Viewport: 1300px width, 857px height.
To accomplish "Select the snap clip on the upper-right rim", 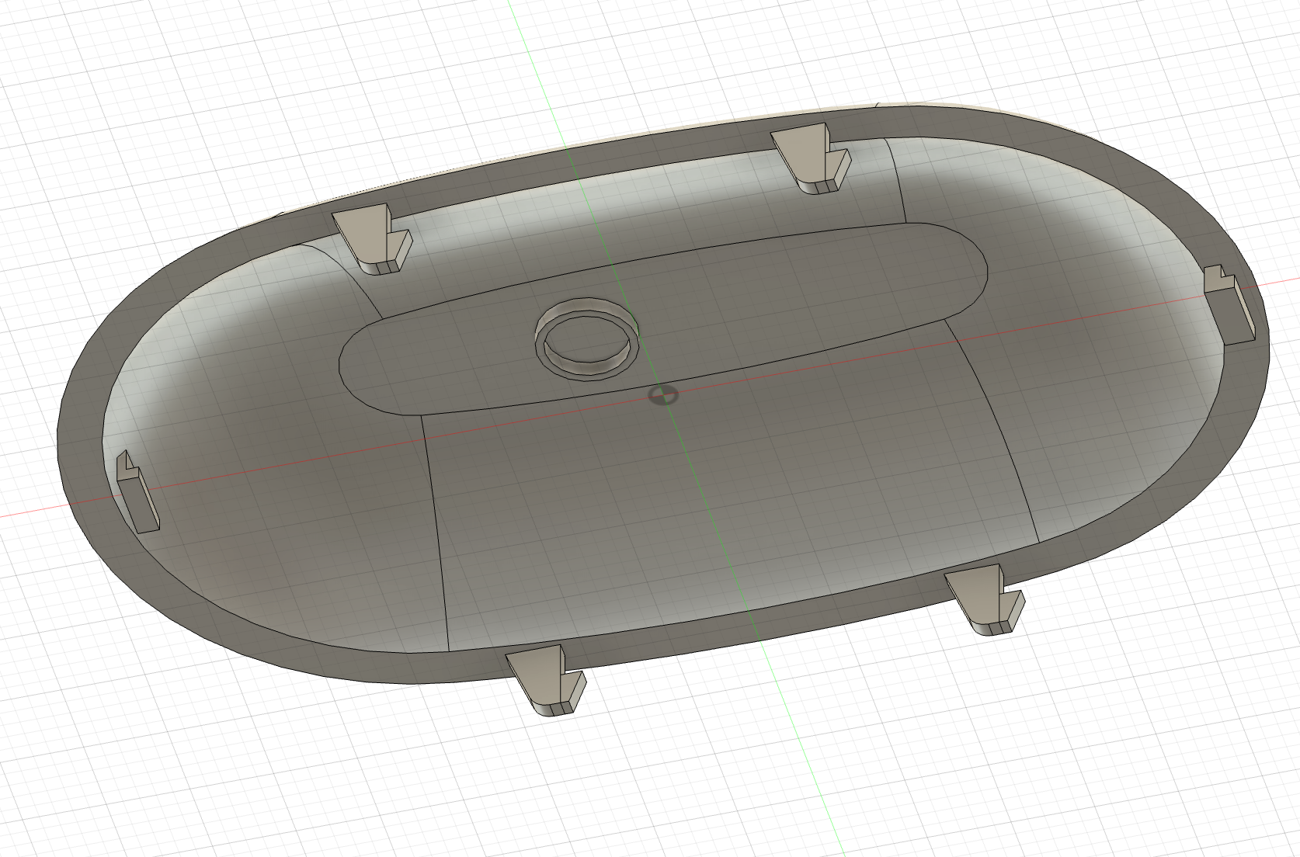I will [x=812, y=158].
